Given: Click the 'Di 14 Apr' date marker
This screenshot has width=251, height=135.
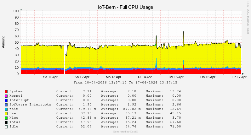Looking at the screenshot, I should 145,77.
